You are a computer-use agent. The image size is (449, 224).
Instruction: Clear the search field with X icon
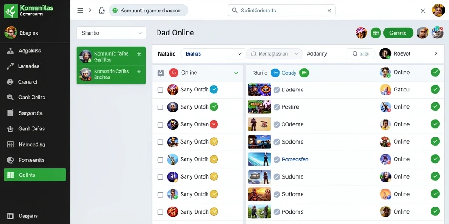tap(329, 10)
